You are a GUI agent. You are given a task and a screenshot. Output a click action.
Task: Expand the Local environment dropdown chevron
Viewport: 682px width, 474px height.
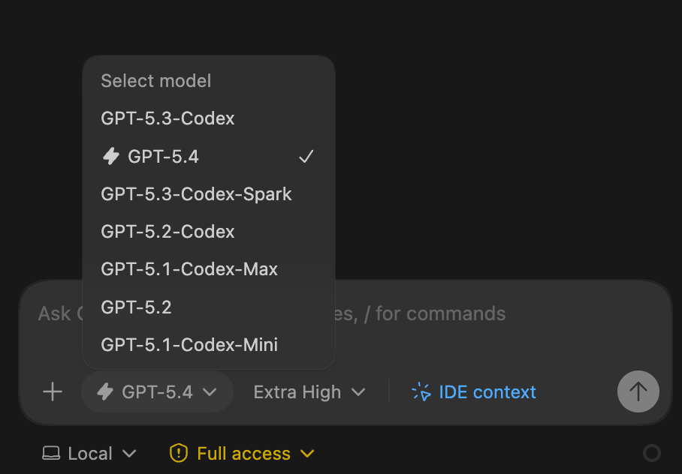point(129,453)
